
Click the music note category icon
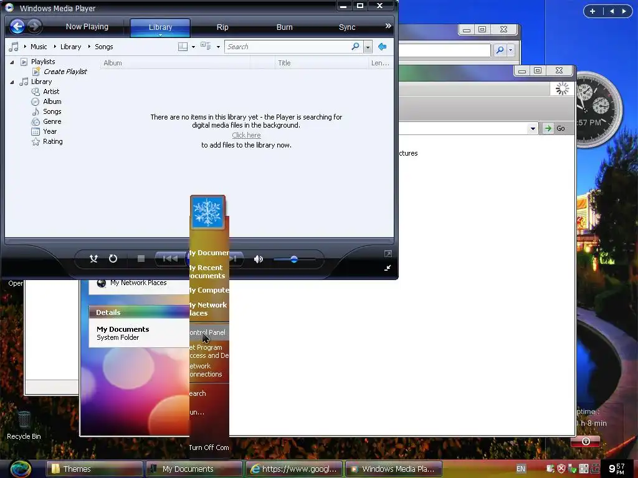[x=14, y=47]
